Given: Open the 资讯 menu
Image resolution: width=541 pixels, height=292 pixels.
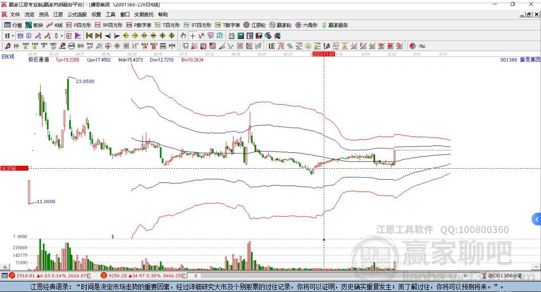Looking at the screenshot, I should (44, 14).
